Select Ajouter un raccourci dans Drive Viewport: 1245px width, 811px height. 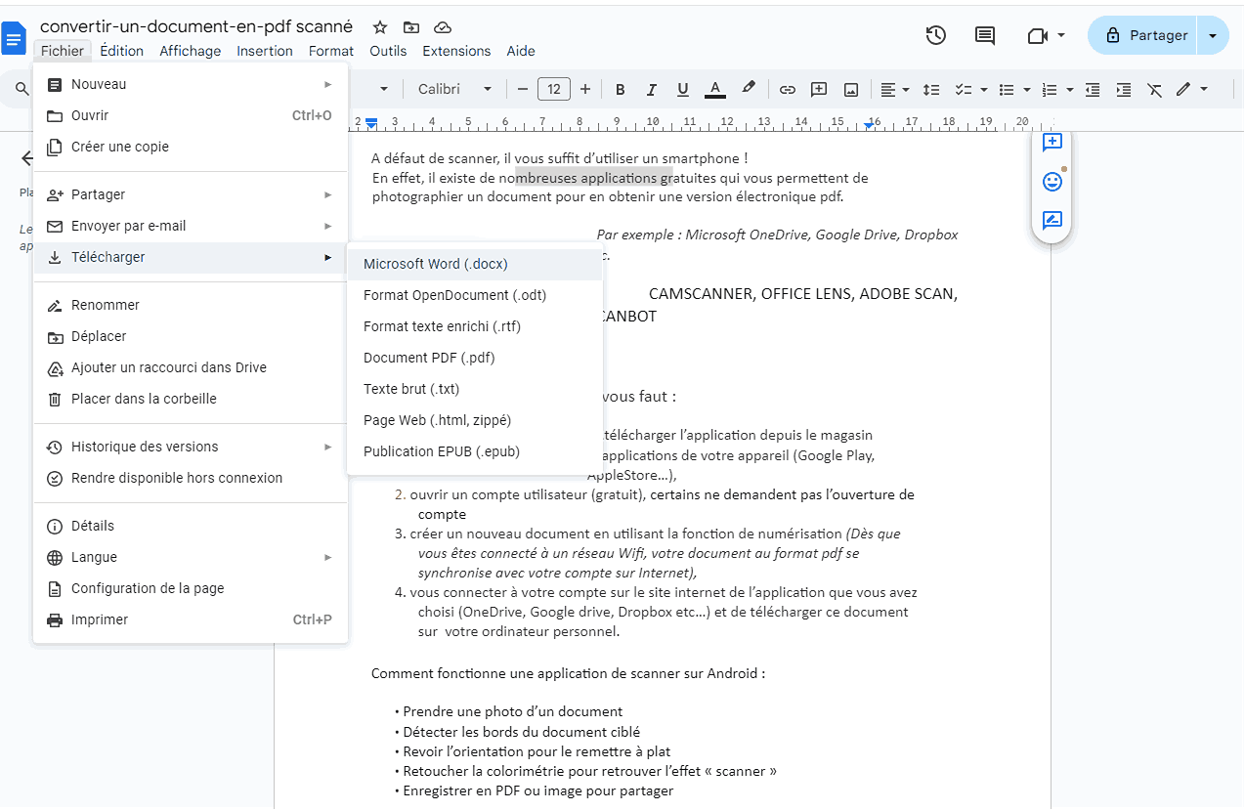(191, 367)
